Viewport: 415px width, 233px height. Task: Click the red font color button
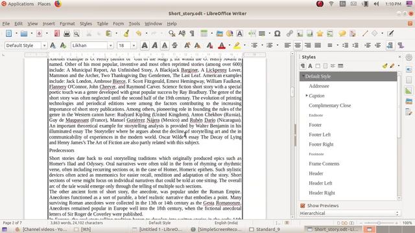click(x=222, y=45)
